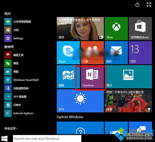Open Windows PowerShell from most used list
This screenshot has width=155, height=142.
(x=21, y=80)
